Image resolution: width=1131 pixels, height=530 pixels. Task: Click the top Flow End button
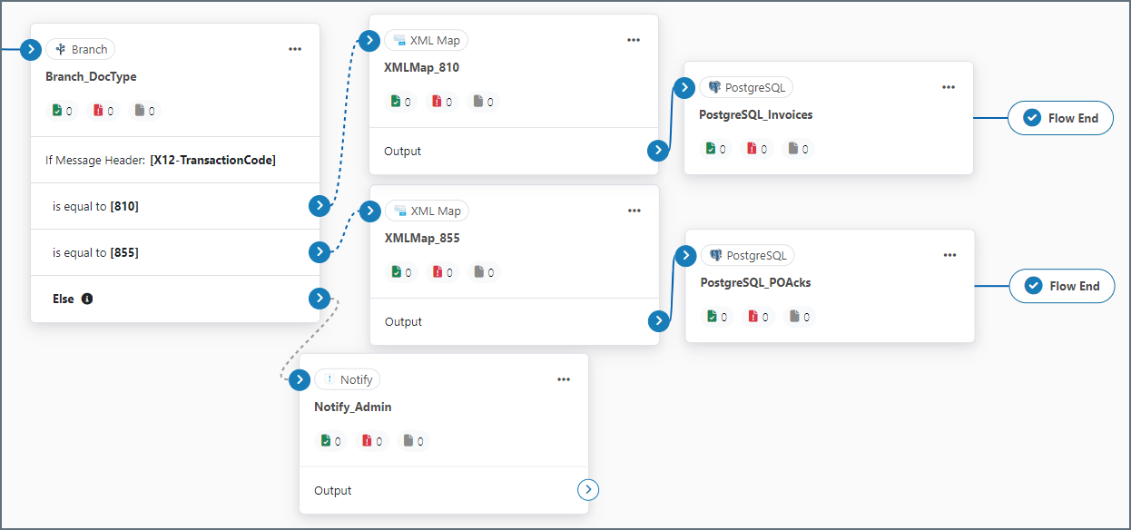point(1060,118)
